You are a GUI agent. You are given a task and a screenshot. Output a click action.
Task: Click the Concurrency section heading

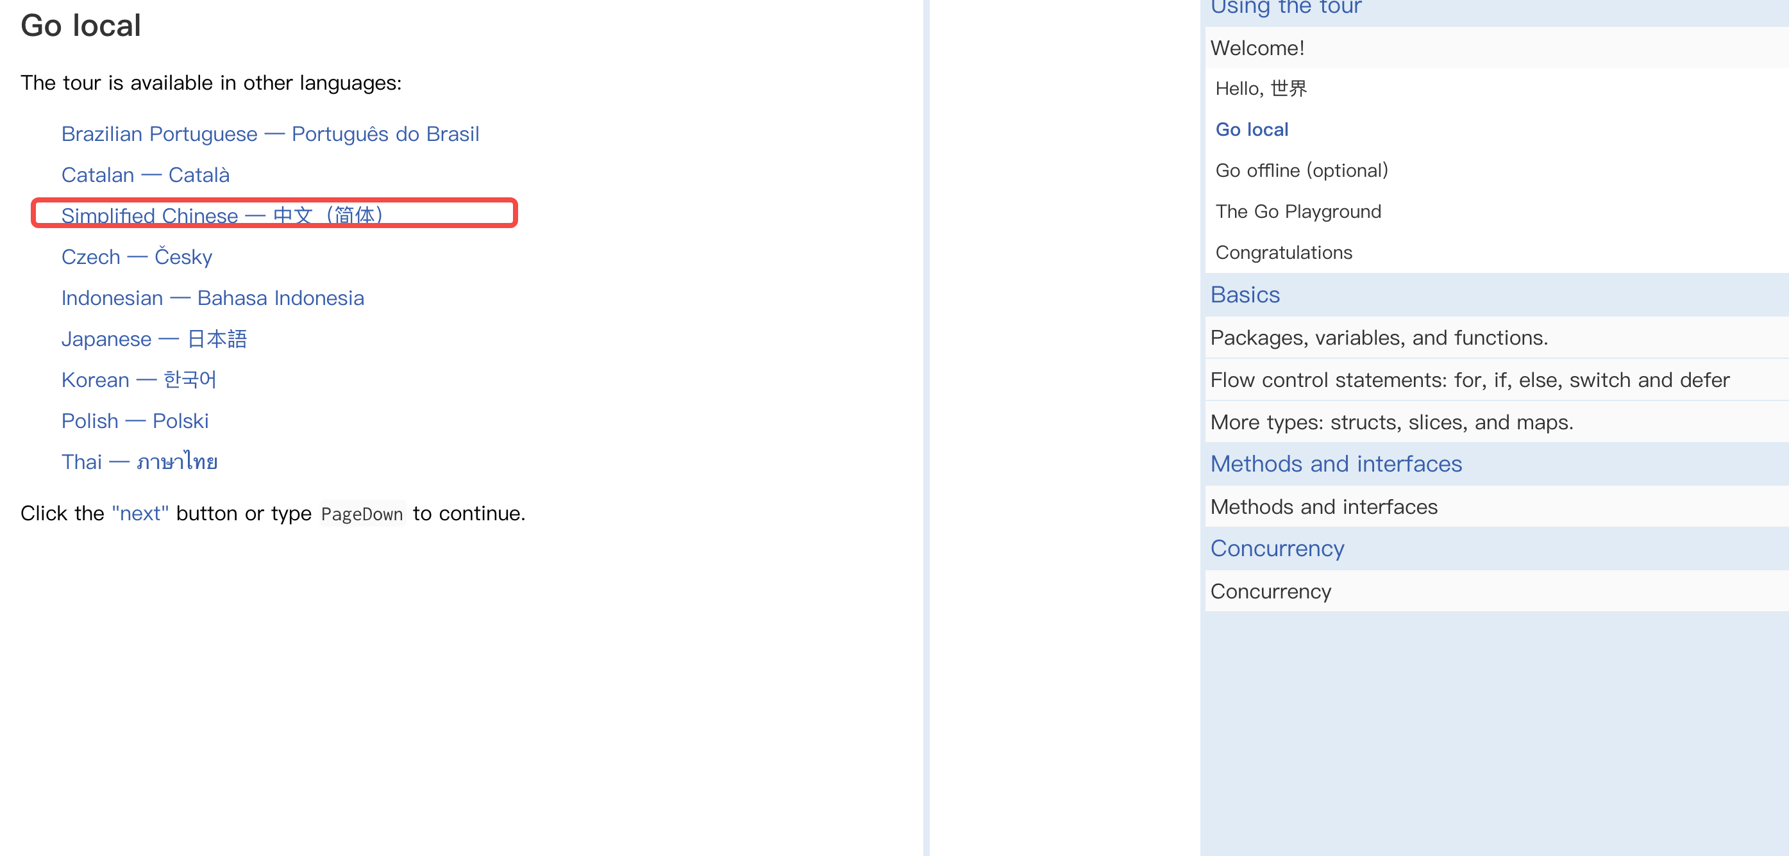(x=1277, y=548)
